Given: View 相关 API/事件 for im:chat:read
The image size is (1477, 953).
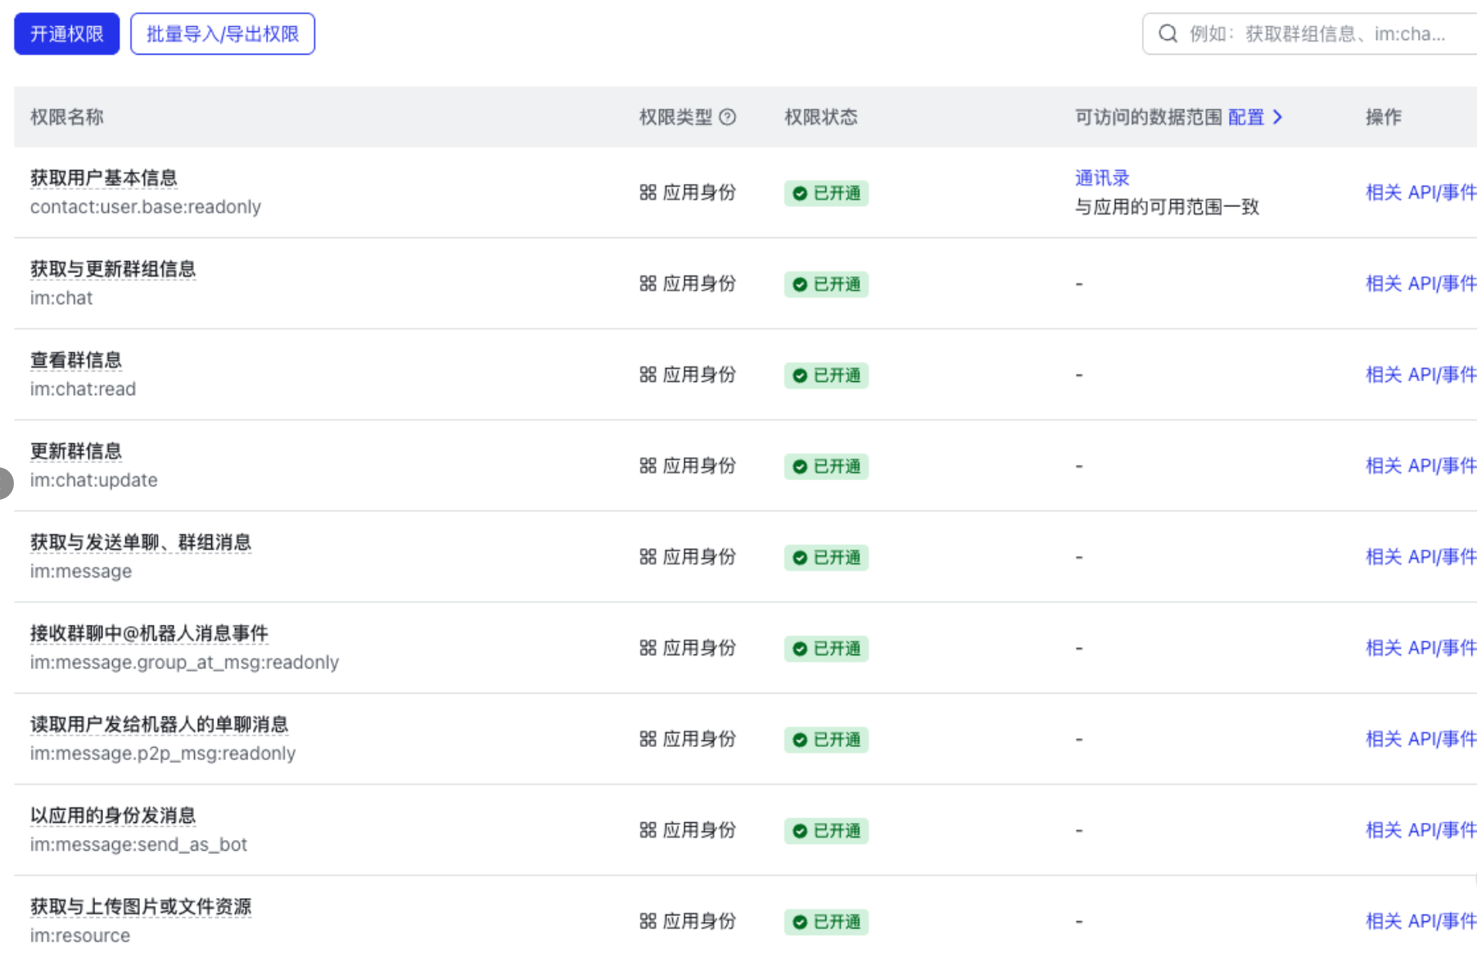Looking at the screenshot, I should (x=1420, y=375).
